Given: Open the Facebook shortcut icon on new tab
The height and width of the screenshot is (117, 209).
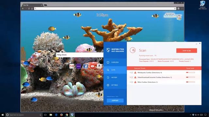Looking at the screenshot, I should click(86, 66).
